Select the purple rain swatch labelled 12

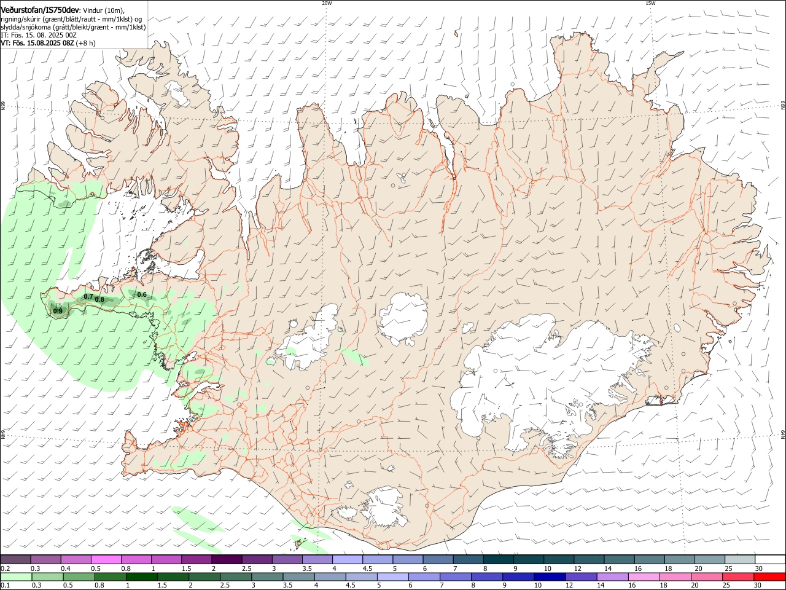pyautogui.click(x=581, y=576)
